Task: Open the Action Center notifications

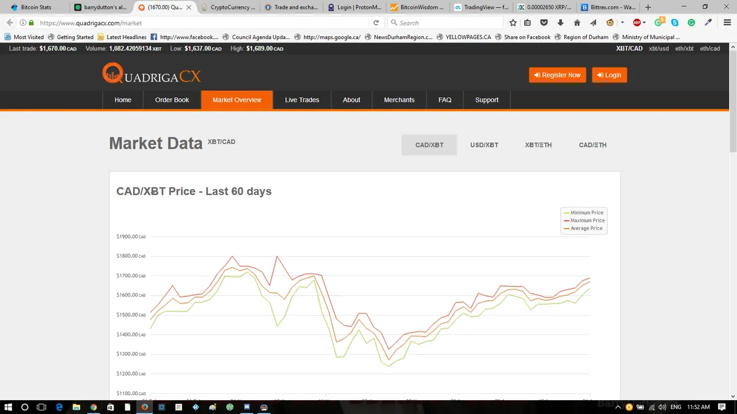Action: pyautogui.click(x=722, y=407)
